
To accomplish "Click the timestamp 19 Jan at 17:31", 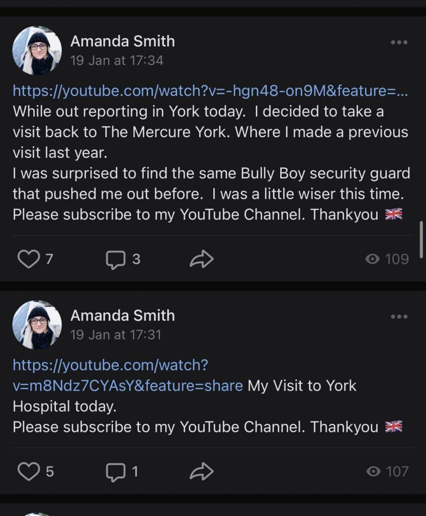I will point(116,335).
